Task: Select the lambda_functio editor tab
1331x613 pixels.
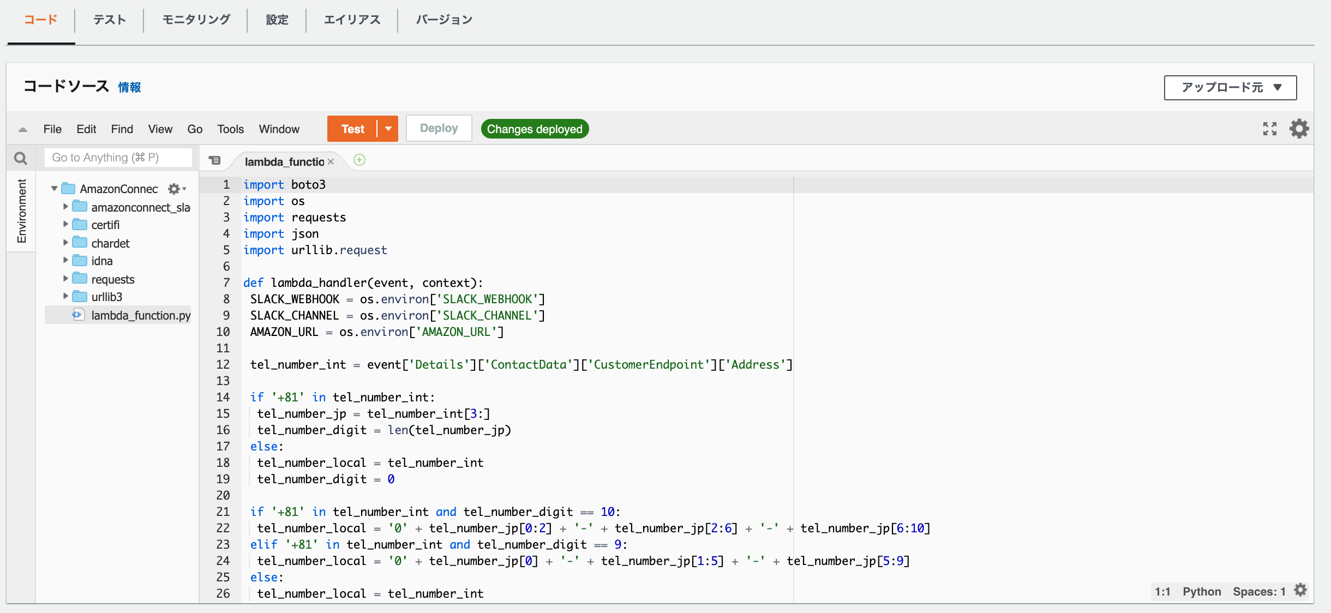Action: [284, 161]
